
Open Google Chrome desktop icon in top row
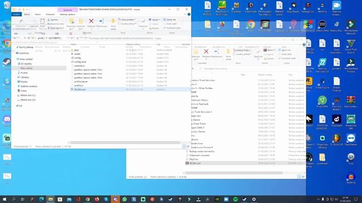[x=251, y=24]
